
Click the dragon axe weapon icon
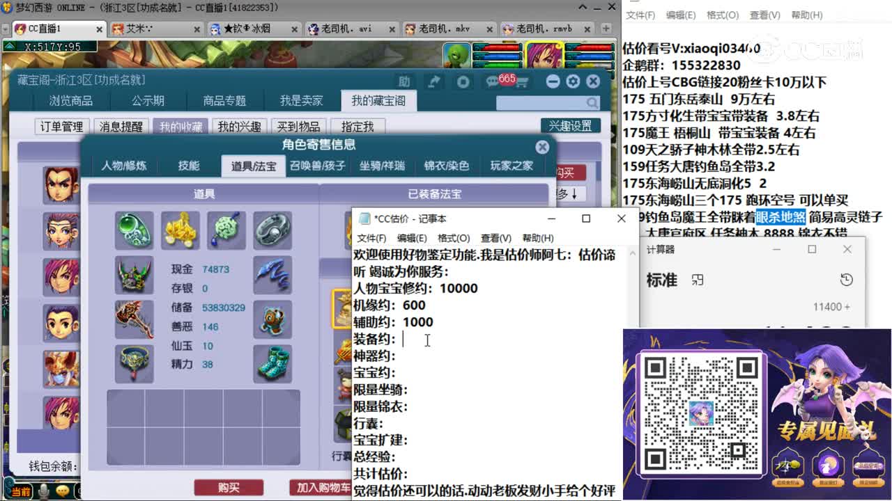click(134, 319)
